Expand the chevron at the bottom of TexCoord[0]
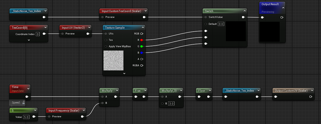The width and height of the screenshot is (321, 124). click(x=29, y=40)
